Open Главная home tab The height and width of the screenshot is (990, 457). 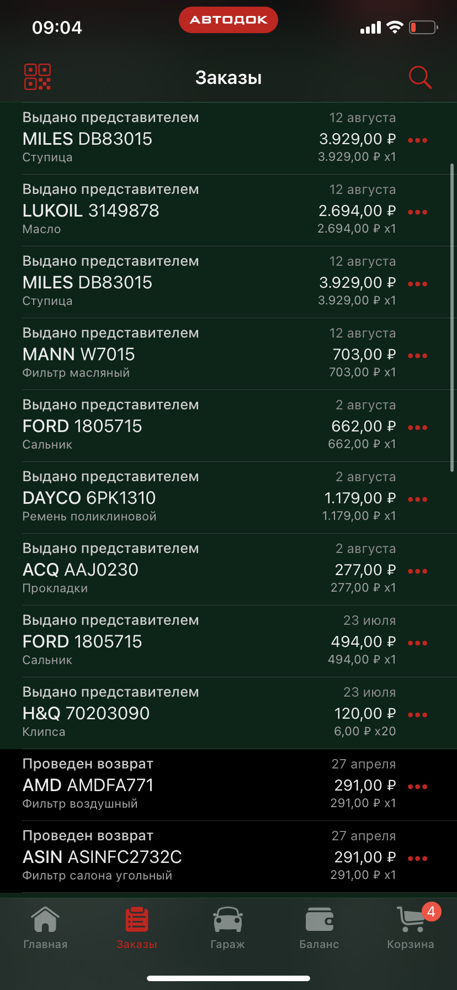point(45,928)
